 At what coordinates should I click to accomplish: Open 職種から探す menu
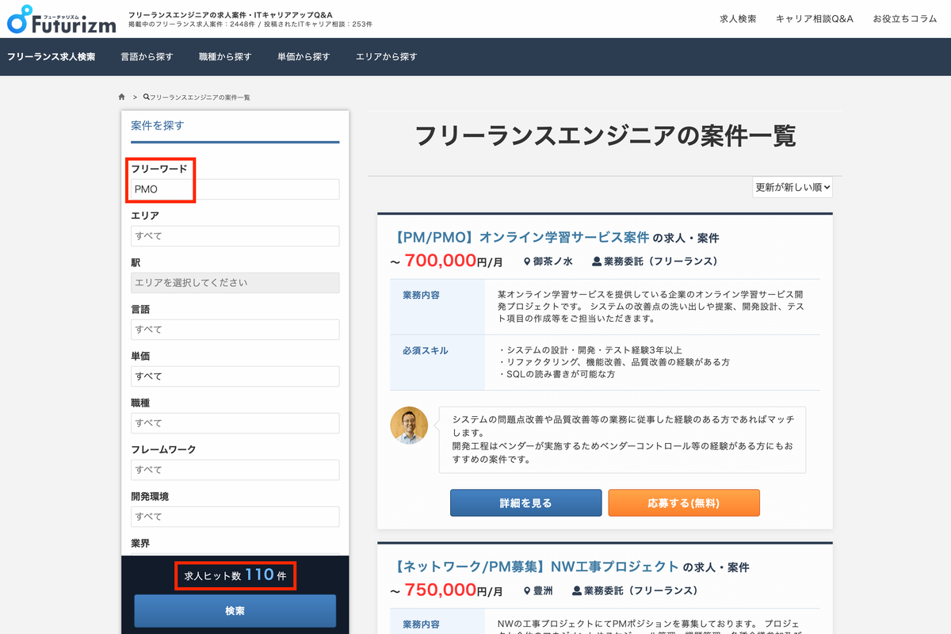point(225,57)
